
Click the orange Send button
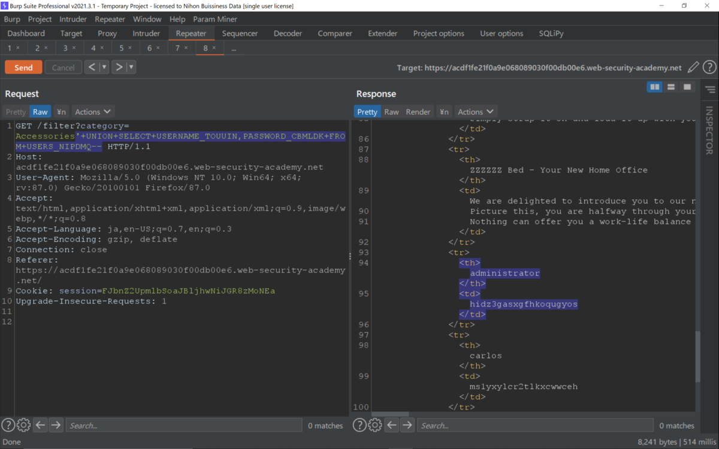tap(23, 67)
